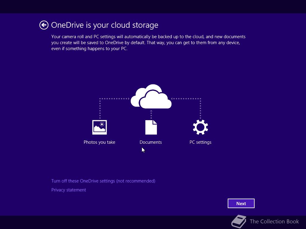Click the OneDrive cloud icon
The image size is (306, 229).
[x=151, y=96]
